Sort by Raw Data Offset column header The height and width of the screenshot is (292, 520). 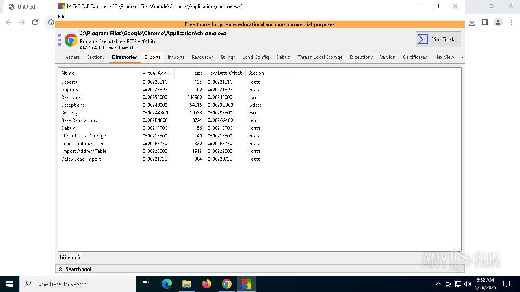coord(225,73)
